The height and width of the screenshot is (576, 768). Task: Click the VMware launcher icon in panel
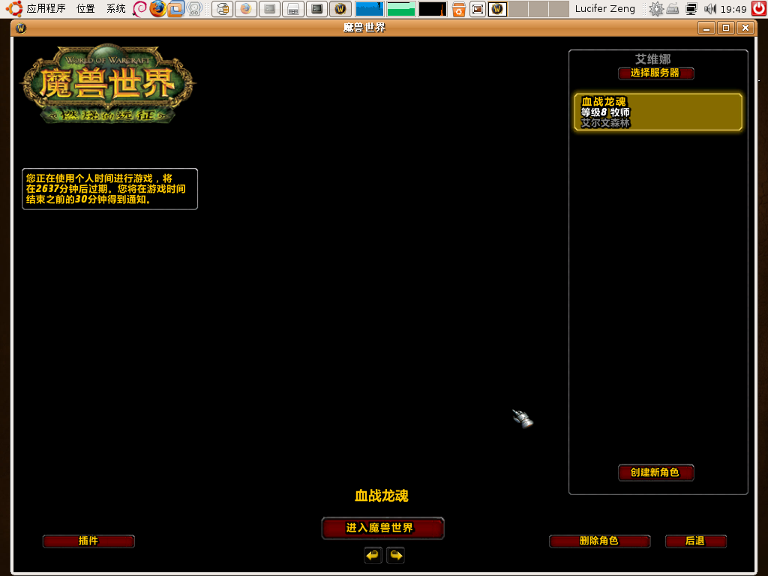point(175,8)
